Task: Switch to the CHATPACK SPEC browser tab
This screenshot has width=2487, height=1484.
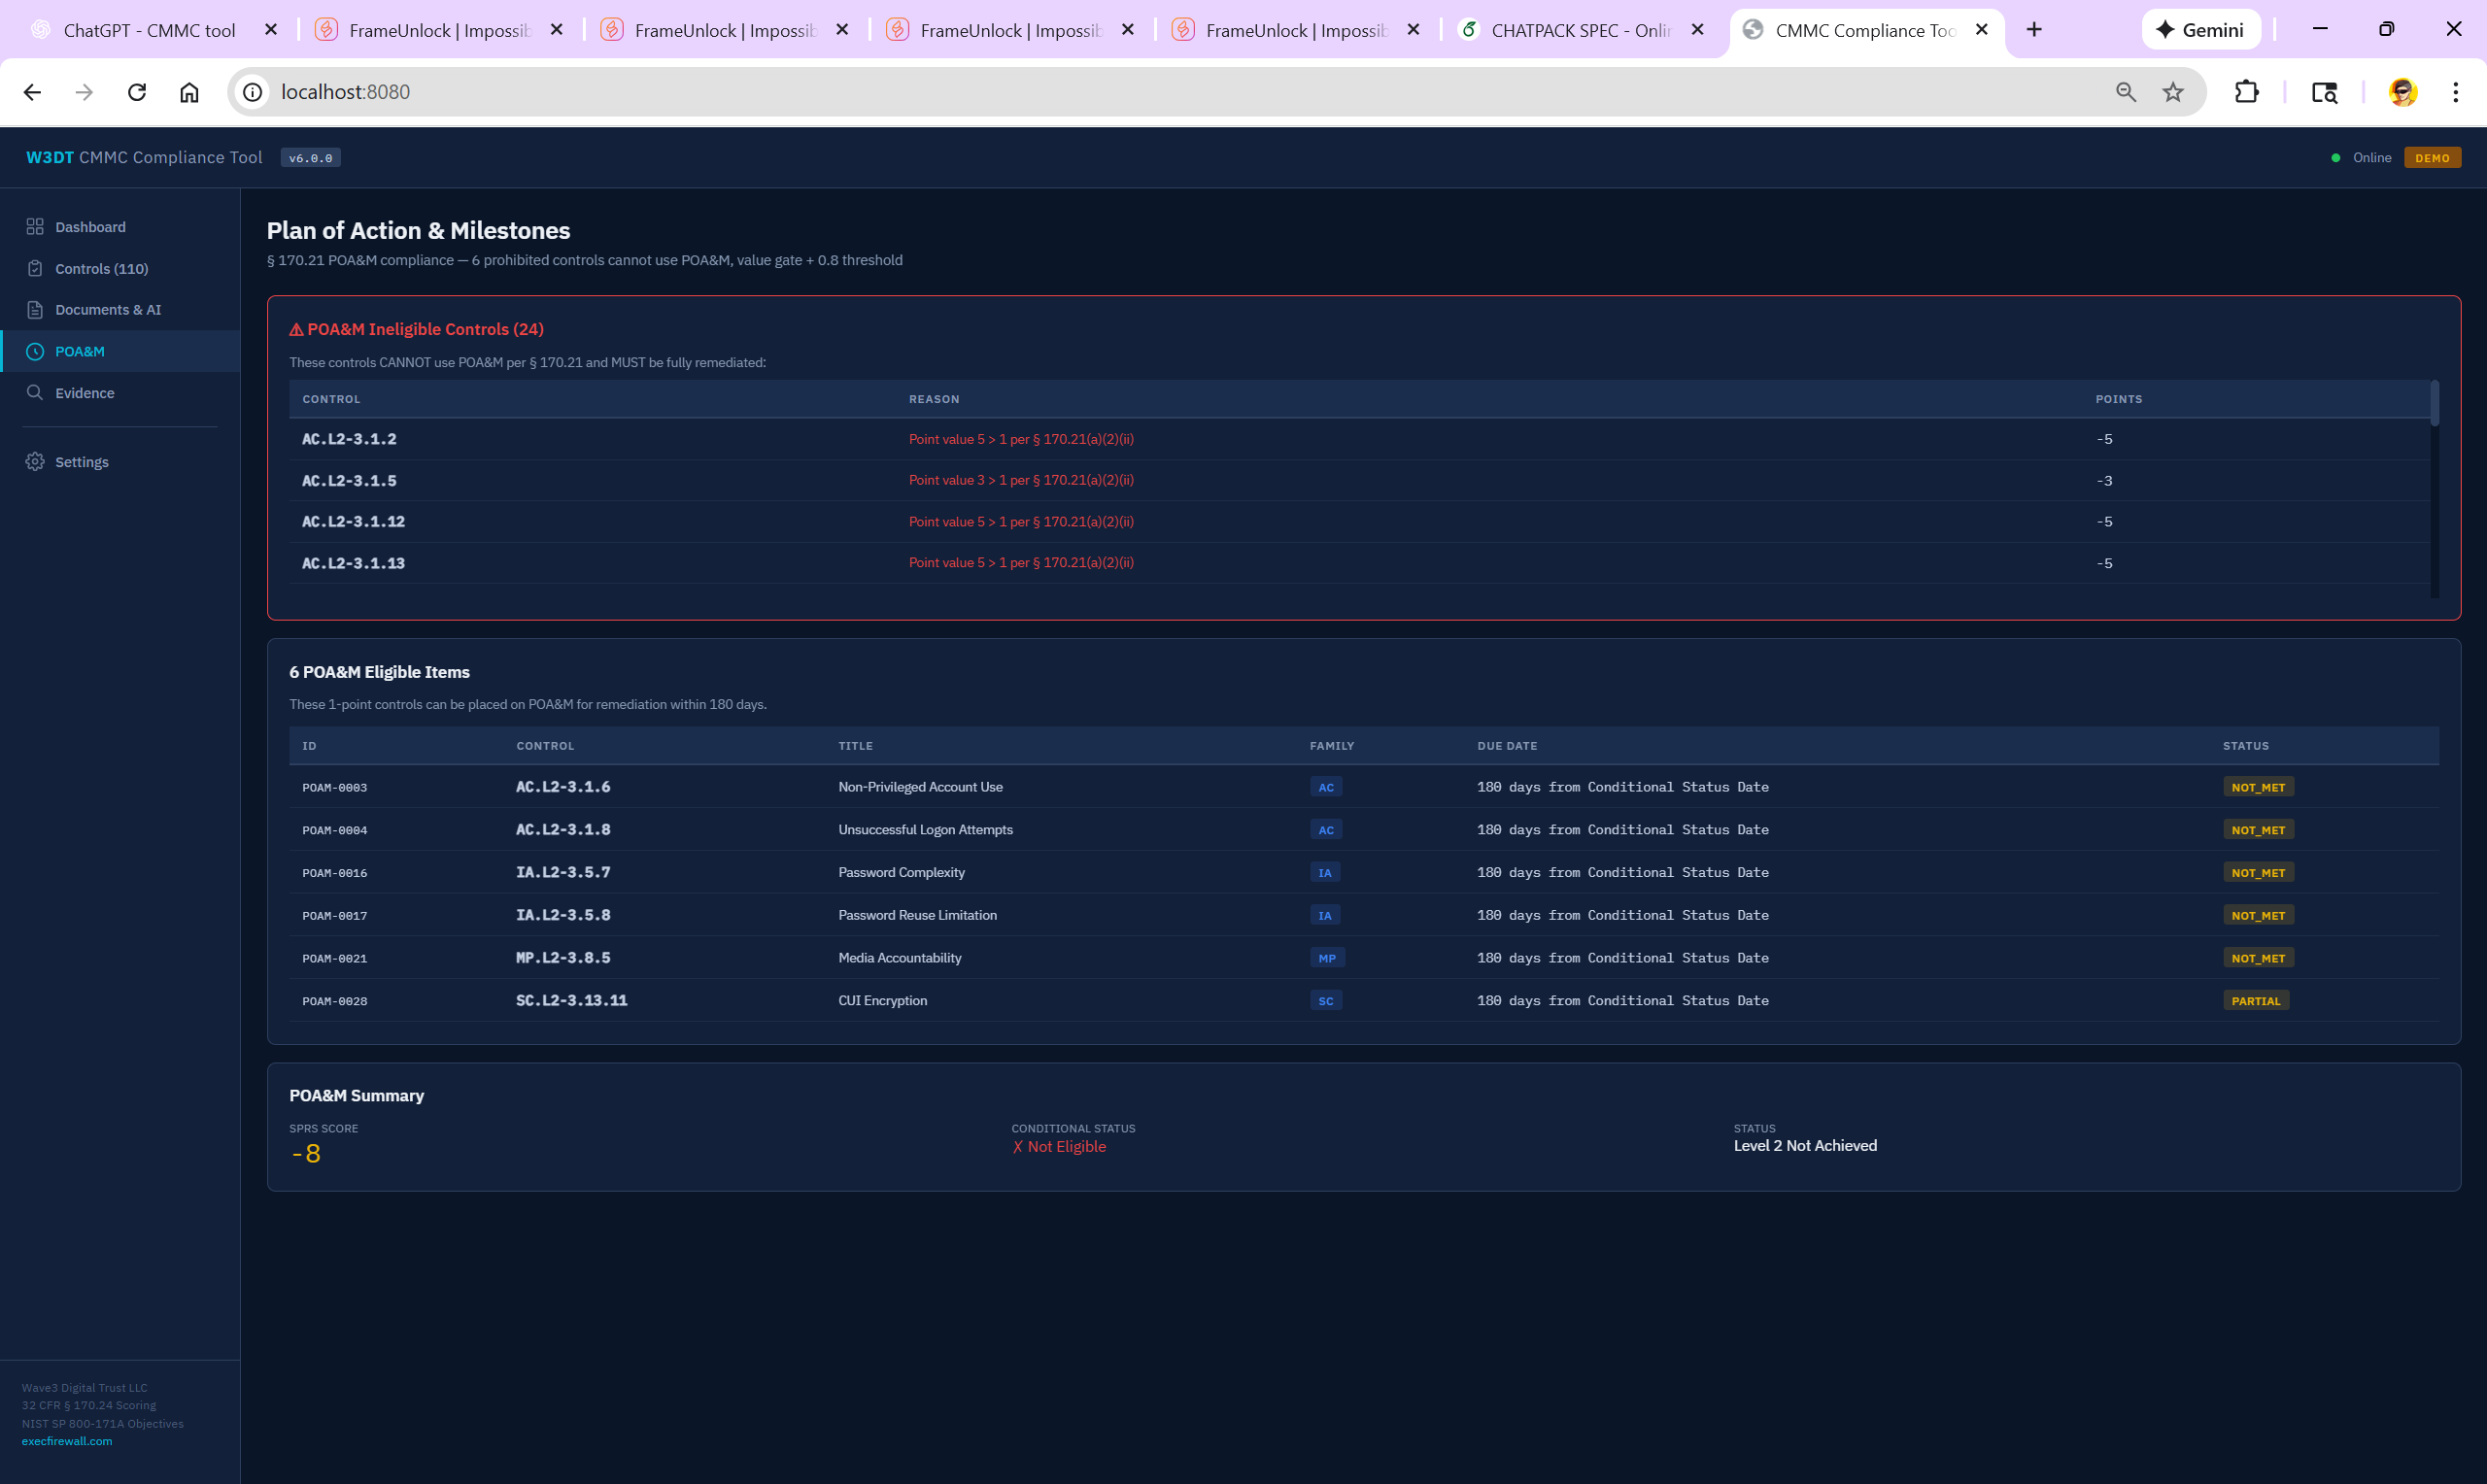Action: tap(1580, 30)
